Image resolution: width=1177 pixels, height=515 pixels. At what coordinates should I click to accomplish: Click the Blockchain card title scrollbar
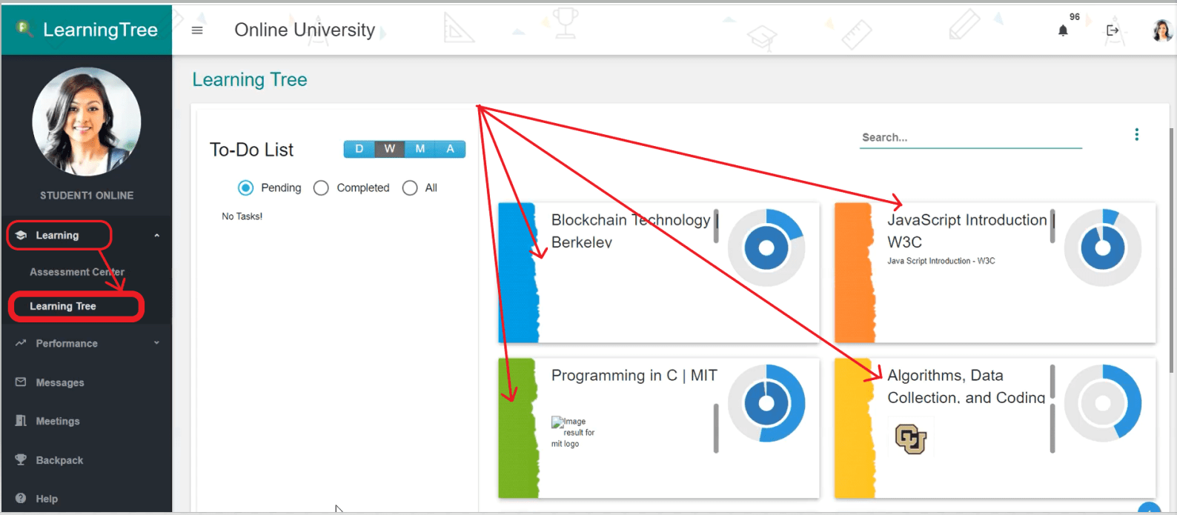tap(716, 226)
